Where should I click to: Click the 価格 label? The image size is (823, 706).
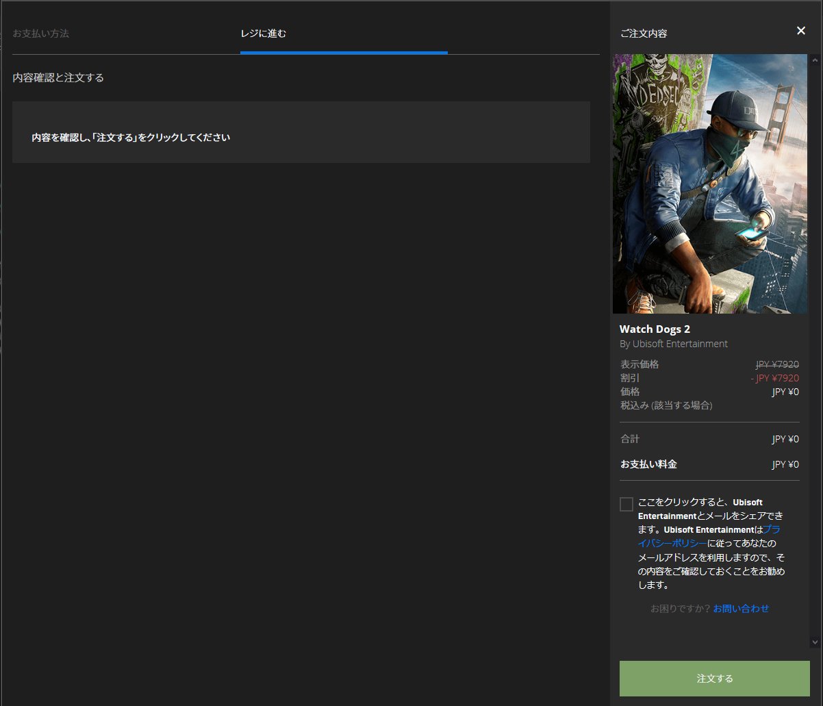(630, 392)
